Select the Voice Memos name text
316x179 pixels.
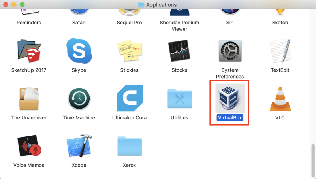coord(29,165)
